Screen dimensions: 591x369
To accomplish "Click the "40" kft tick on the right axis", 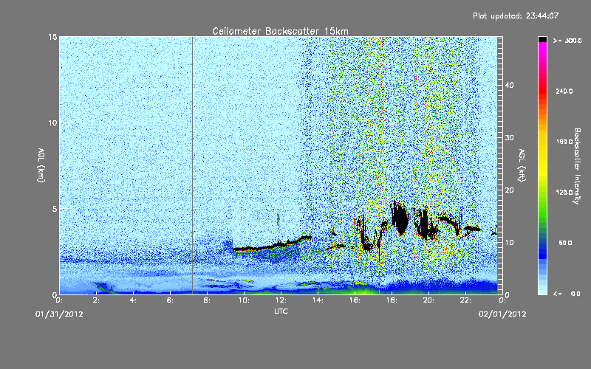I will (x=509, y=85).
